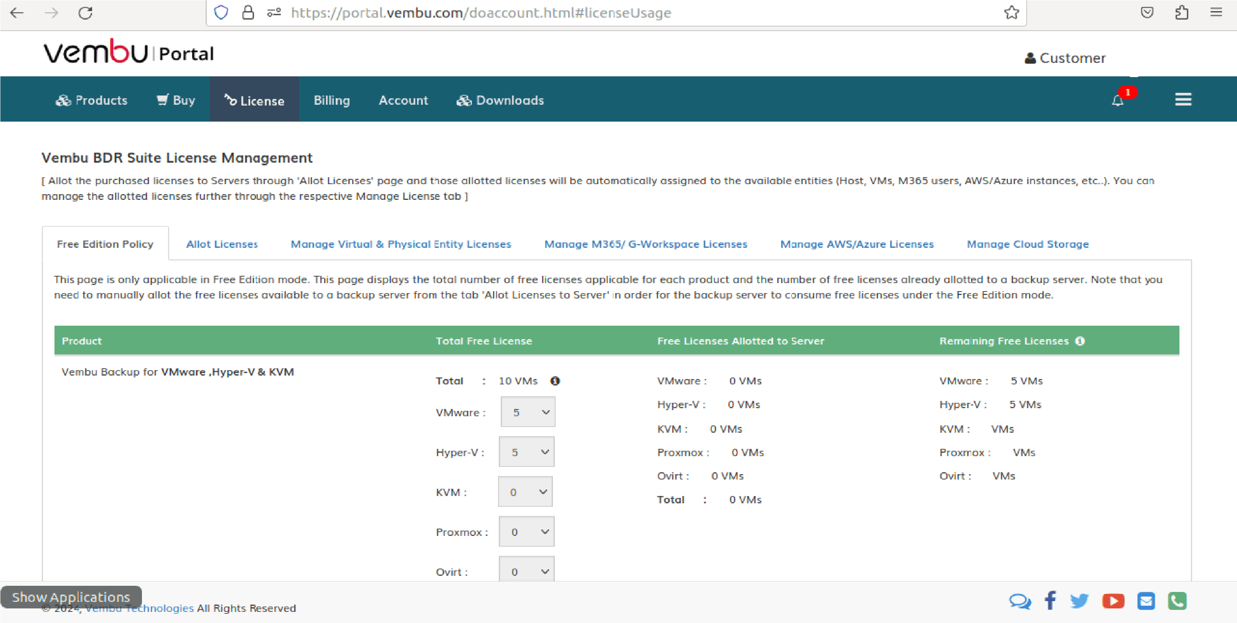
Task: Click the allotted Total '0 VMs' value
Action: coord(746,499)
